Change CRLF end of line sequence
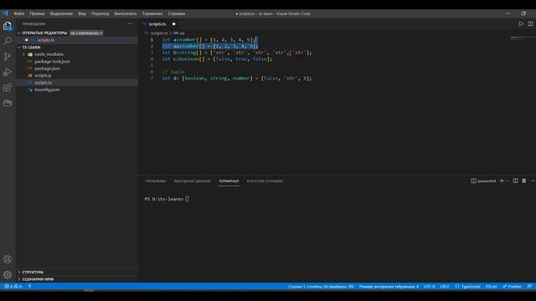 pos(445,286)
